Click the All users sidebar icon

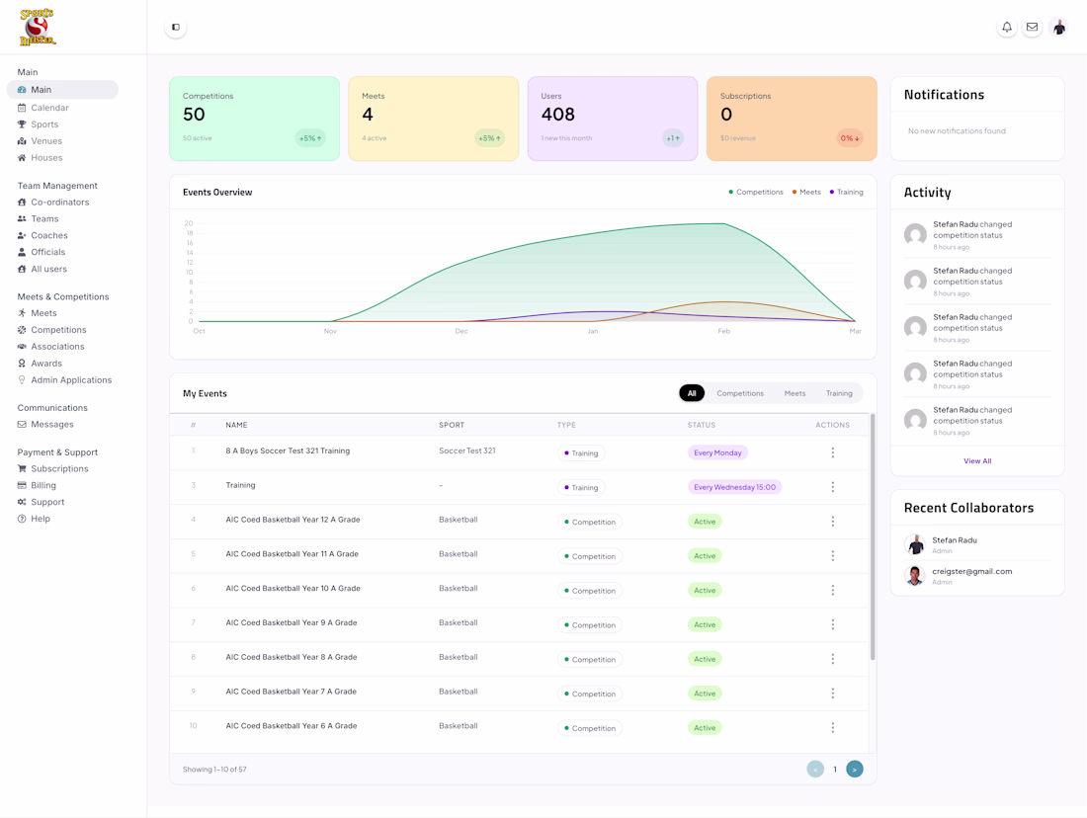click(x=22, y=269)
